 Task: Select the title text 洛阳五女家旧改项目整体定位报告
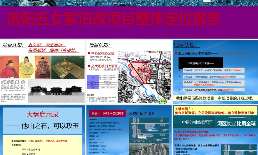[114, 18]
